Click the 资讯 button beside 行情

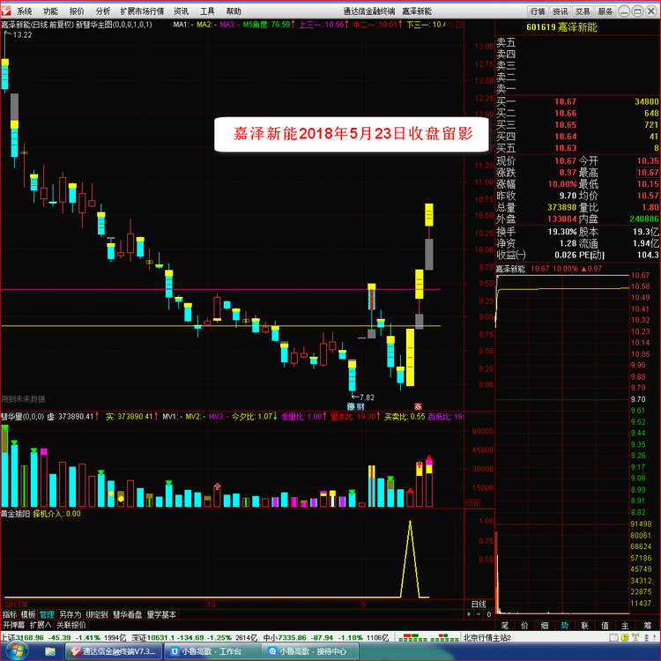(561, 11)
